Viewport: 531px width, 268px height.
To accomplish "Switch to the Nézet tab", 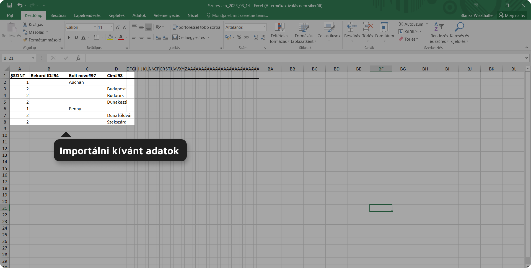I will tap(193, 15).
